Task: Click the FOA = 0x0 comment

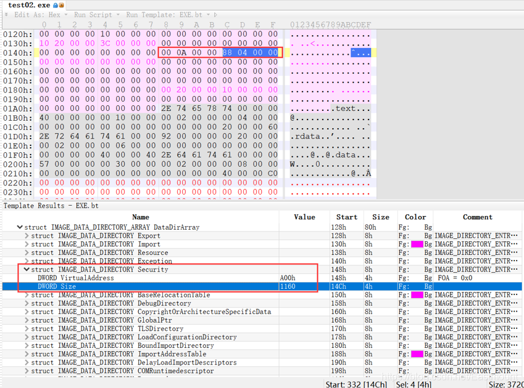Action: pos(455,278)
